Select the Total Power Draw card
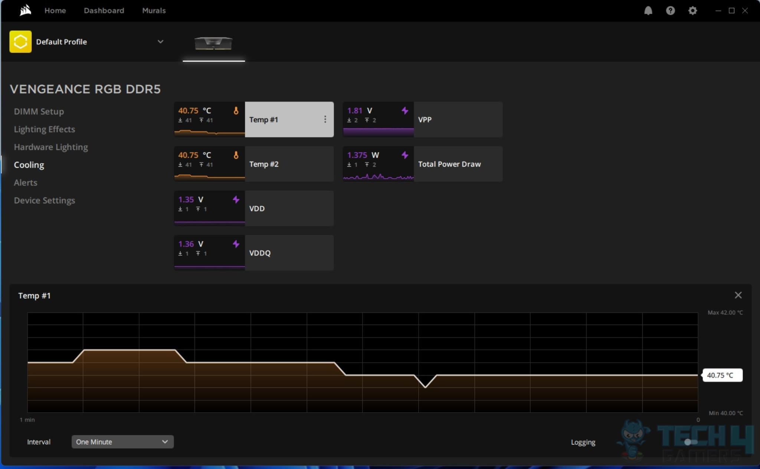This screenshot has height=469, width=760. [423, 164]
